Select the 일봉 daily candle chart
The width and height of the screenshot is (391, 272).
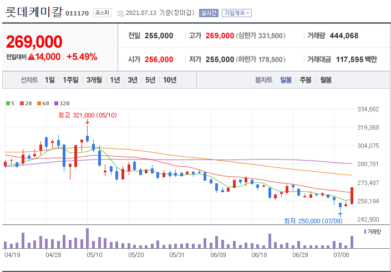286,80
